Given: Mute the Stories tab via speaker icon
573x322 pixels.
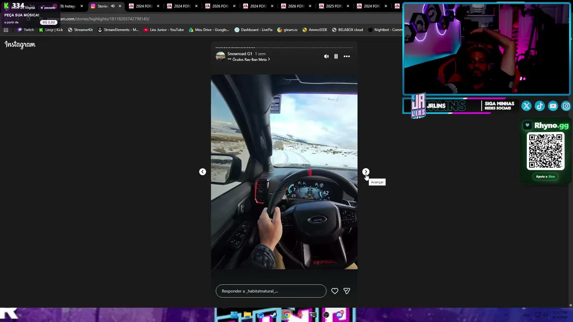Looking at the screenshot, I should pos(113,6).
